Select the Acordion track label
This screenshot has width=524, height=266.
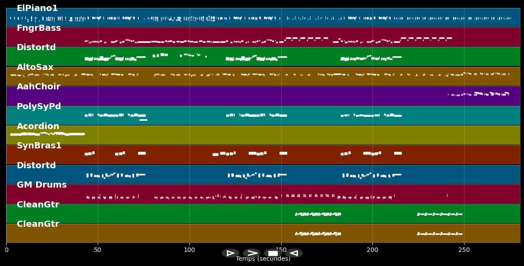coord(38,126)
